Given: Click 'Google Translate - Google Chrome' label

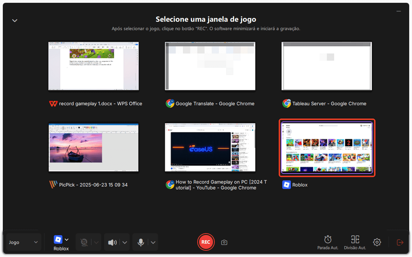Looking at the screenshot, I should (x=215, y=104).
